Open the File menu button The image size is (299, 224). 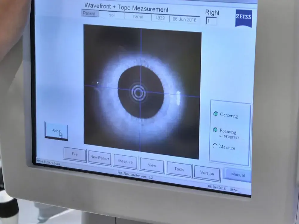click(x=75, y=154)
